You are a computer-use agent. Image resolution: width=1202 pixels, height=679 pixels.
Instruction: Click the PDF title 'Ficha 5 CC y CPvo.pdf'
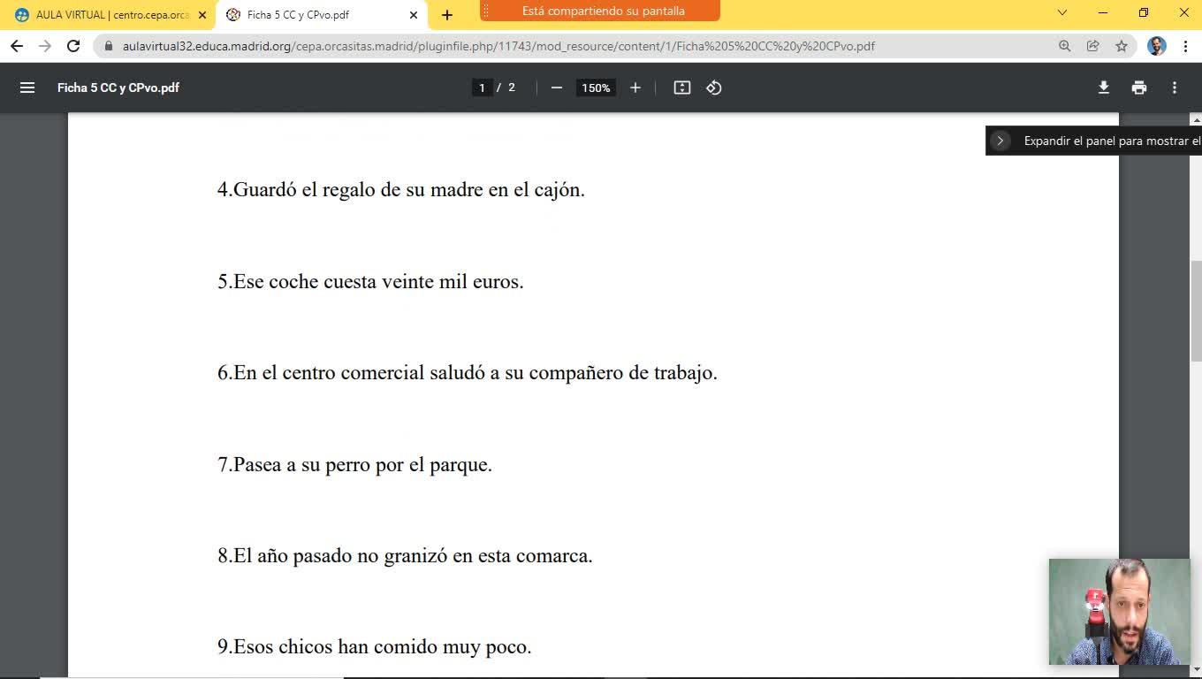pos(118,88)
